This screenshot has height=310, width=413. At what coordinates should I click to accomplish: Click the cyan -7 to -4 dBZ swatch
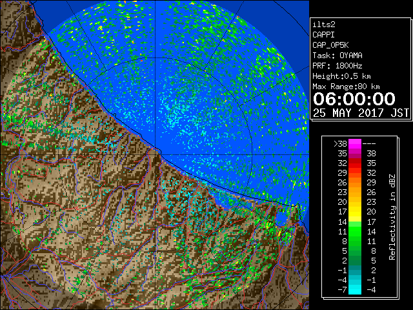pos(355,289)
